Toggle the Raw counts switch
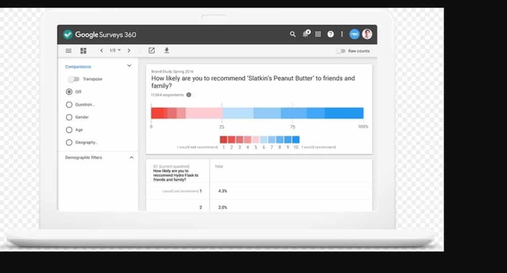Image resolution: width=507 pixels, height=273 pixels. (341, 51)
